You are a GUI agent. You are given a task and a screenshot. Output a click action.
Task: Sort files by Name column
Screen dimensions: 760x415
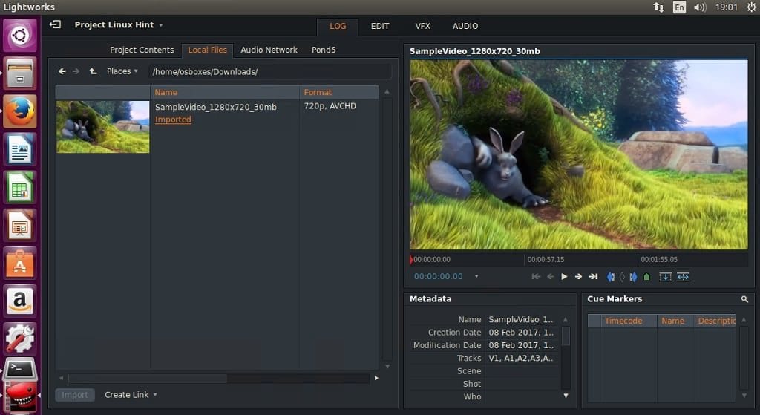(x=225, y=92)
